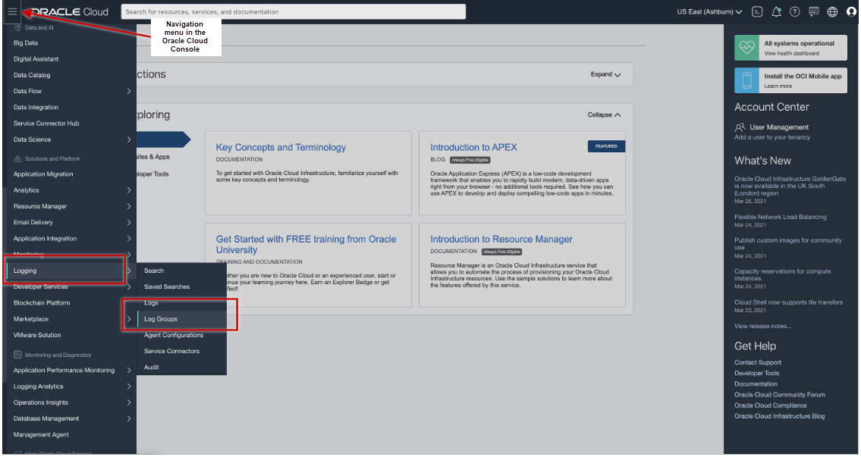Open the user profile avatar
861x457 pixels.
tap(851, 11)
